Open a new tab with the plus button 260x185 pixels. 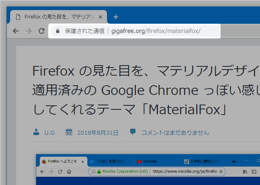click(116, 17)
